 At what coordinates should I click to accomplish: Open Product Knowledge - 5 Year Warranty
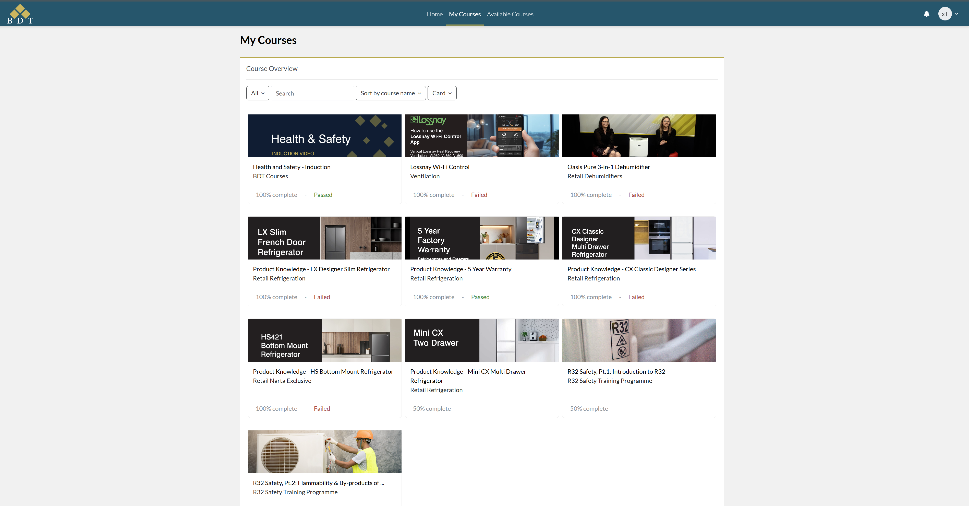461,269
